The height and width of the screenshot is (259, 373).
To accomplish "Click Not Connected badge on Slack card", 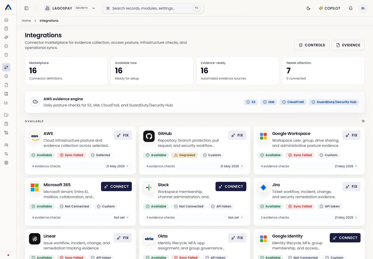I will pyautogui.click(x=189, y=206).
